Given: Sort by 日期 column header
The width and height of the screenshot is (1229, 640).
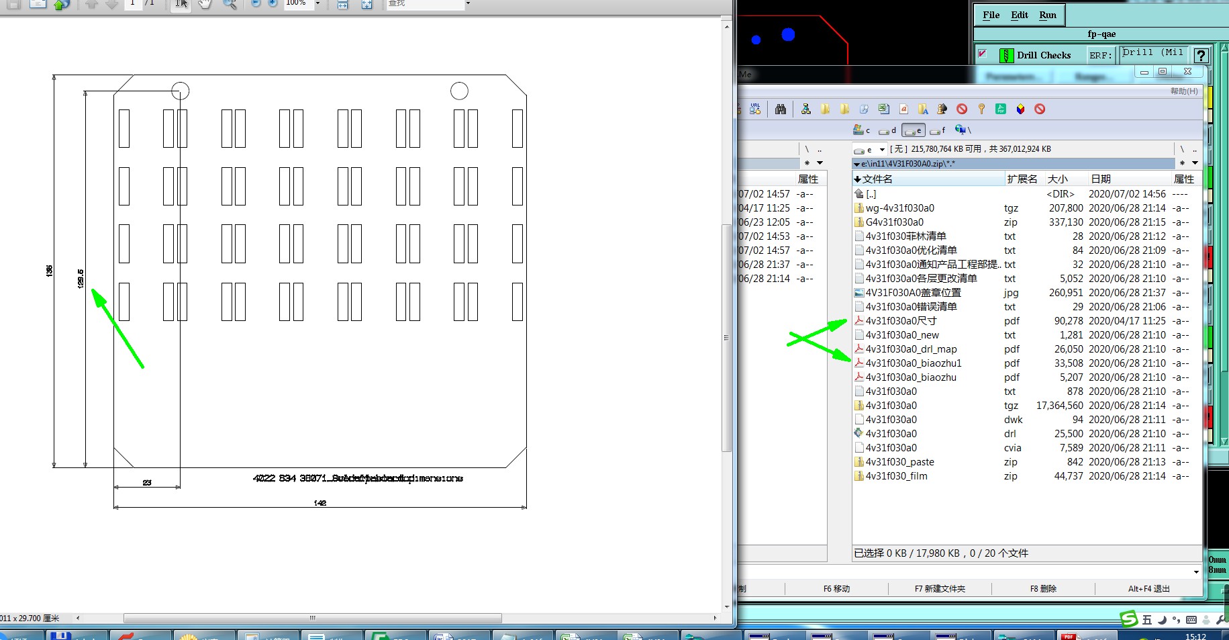Looking at the screenshot, I should tap(1129, 179).
